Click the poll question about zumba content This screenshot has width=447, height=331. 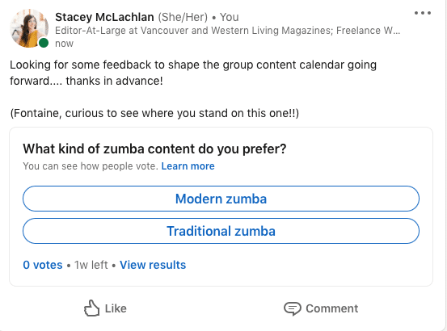click(x=154, y=149)
